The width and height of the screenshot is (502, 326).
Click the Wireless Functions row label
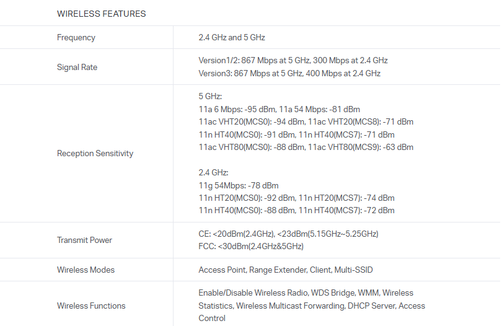91,306
